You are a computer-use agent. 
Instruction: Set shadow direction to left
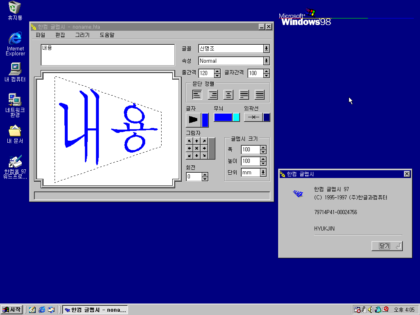coord(189,148)
